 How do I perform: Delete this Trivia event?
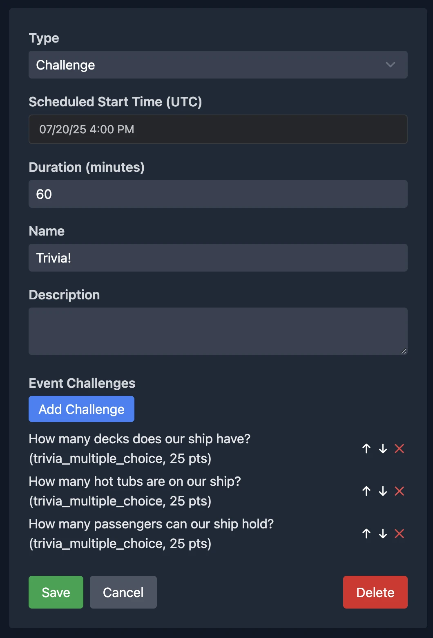375,592
